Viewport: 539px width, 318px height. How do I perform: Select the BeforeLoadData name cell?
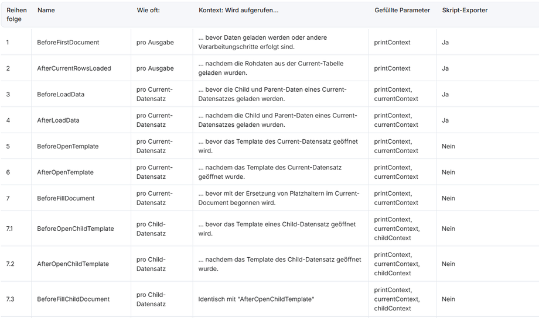pyautogui.click(x=60, y=94)
